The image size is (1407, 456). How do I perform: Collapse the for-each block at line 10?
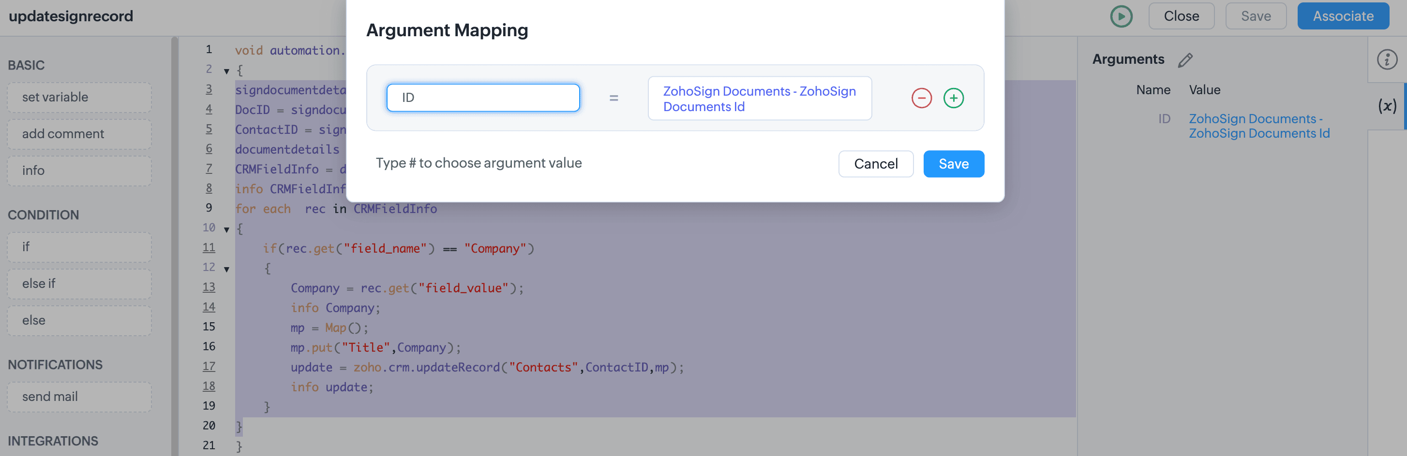226,229
